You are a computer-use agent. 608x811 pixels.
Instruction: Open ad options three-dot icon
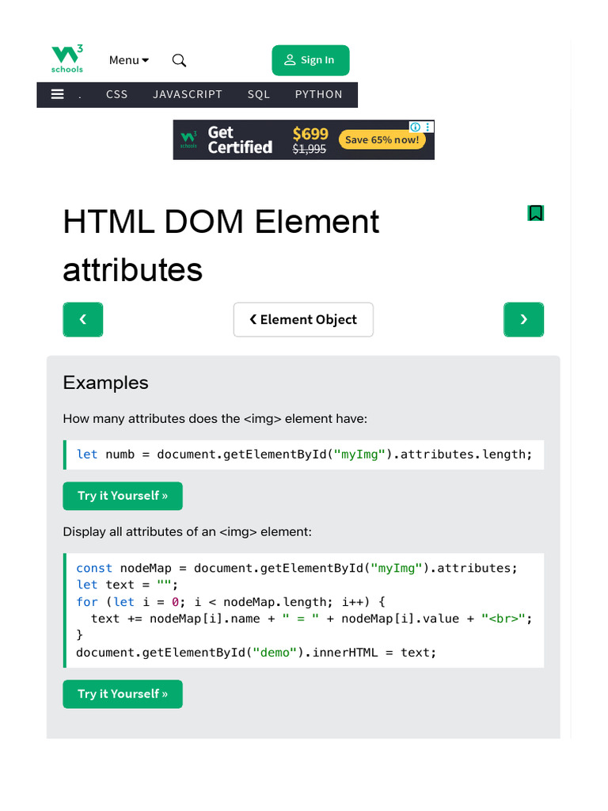427,127
